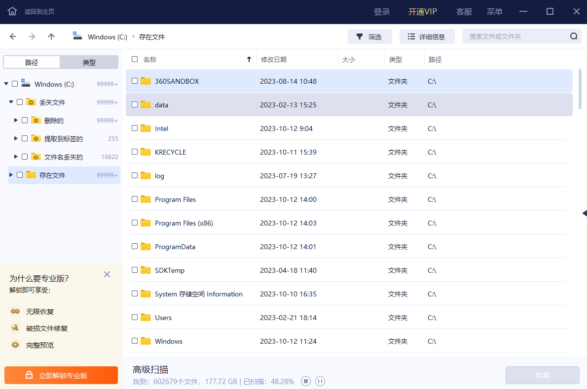Screen dimensions: 587x389
Task: Expand the 存在文件 tree node
Action: click(x=10, y=175)
